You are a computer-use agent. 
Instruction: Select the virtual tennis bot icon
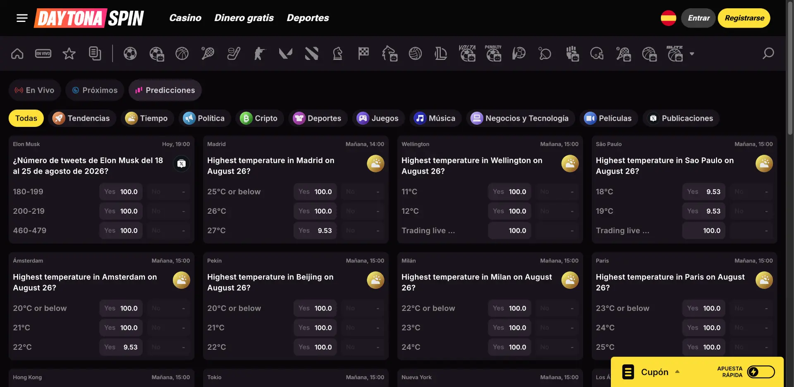[623, 53]
